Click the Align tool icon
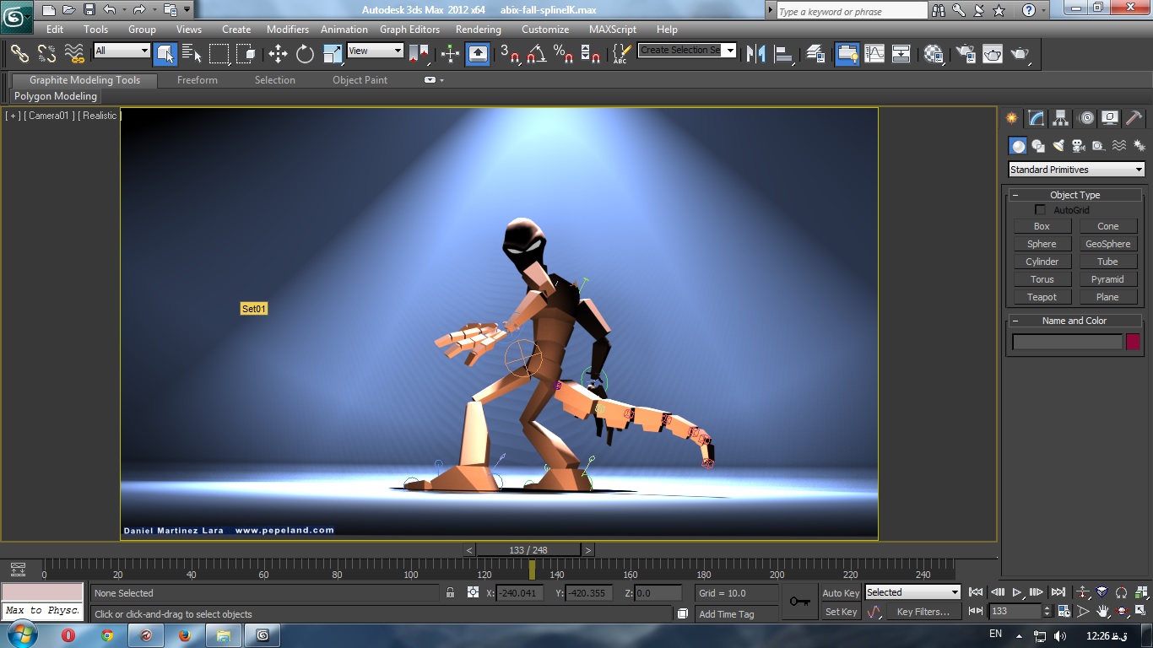This screenshot has width=1153, height=648. click(784, 54)
